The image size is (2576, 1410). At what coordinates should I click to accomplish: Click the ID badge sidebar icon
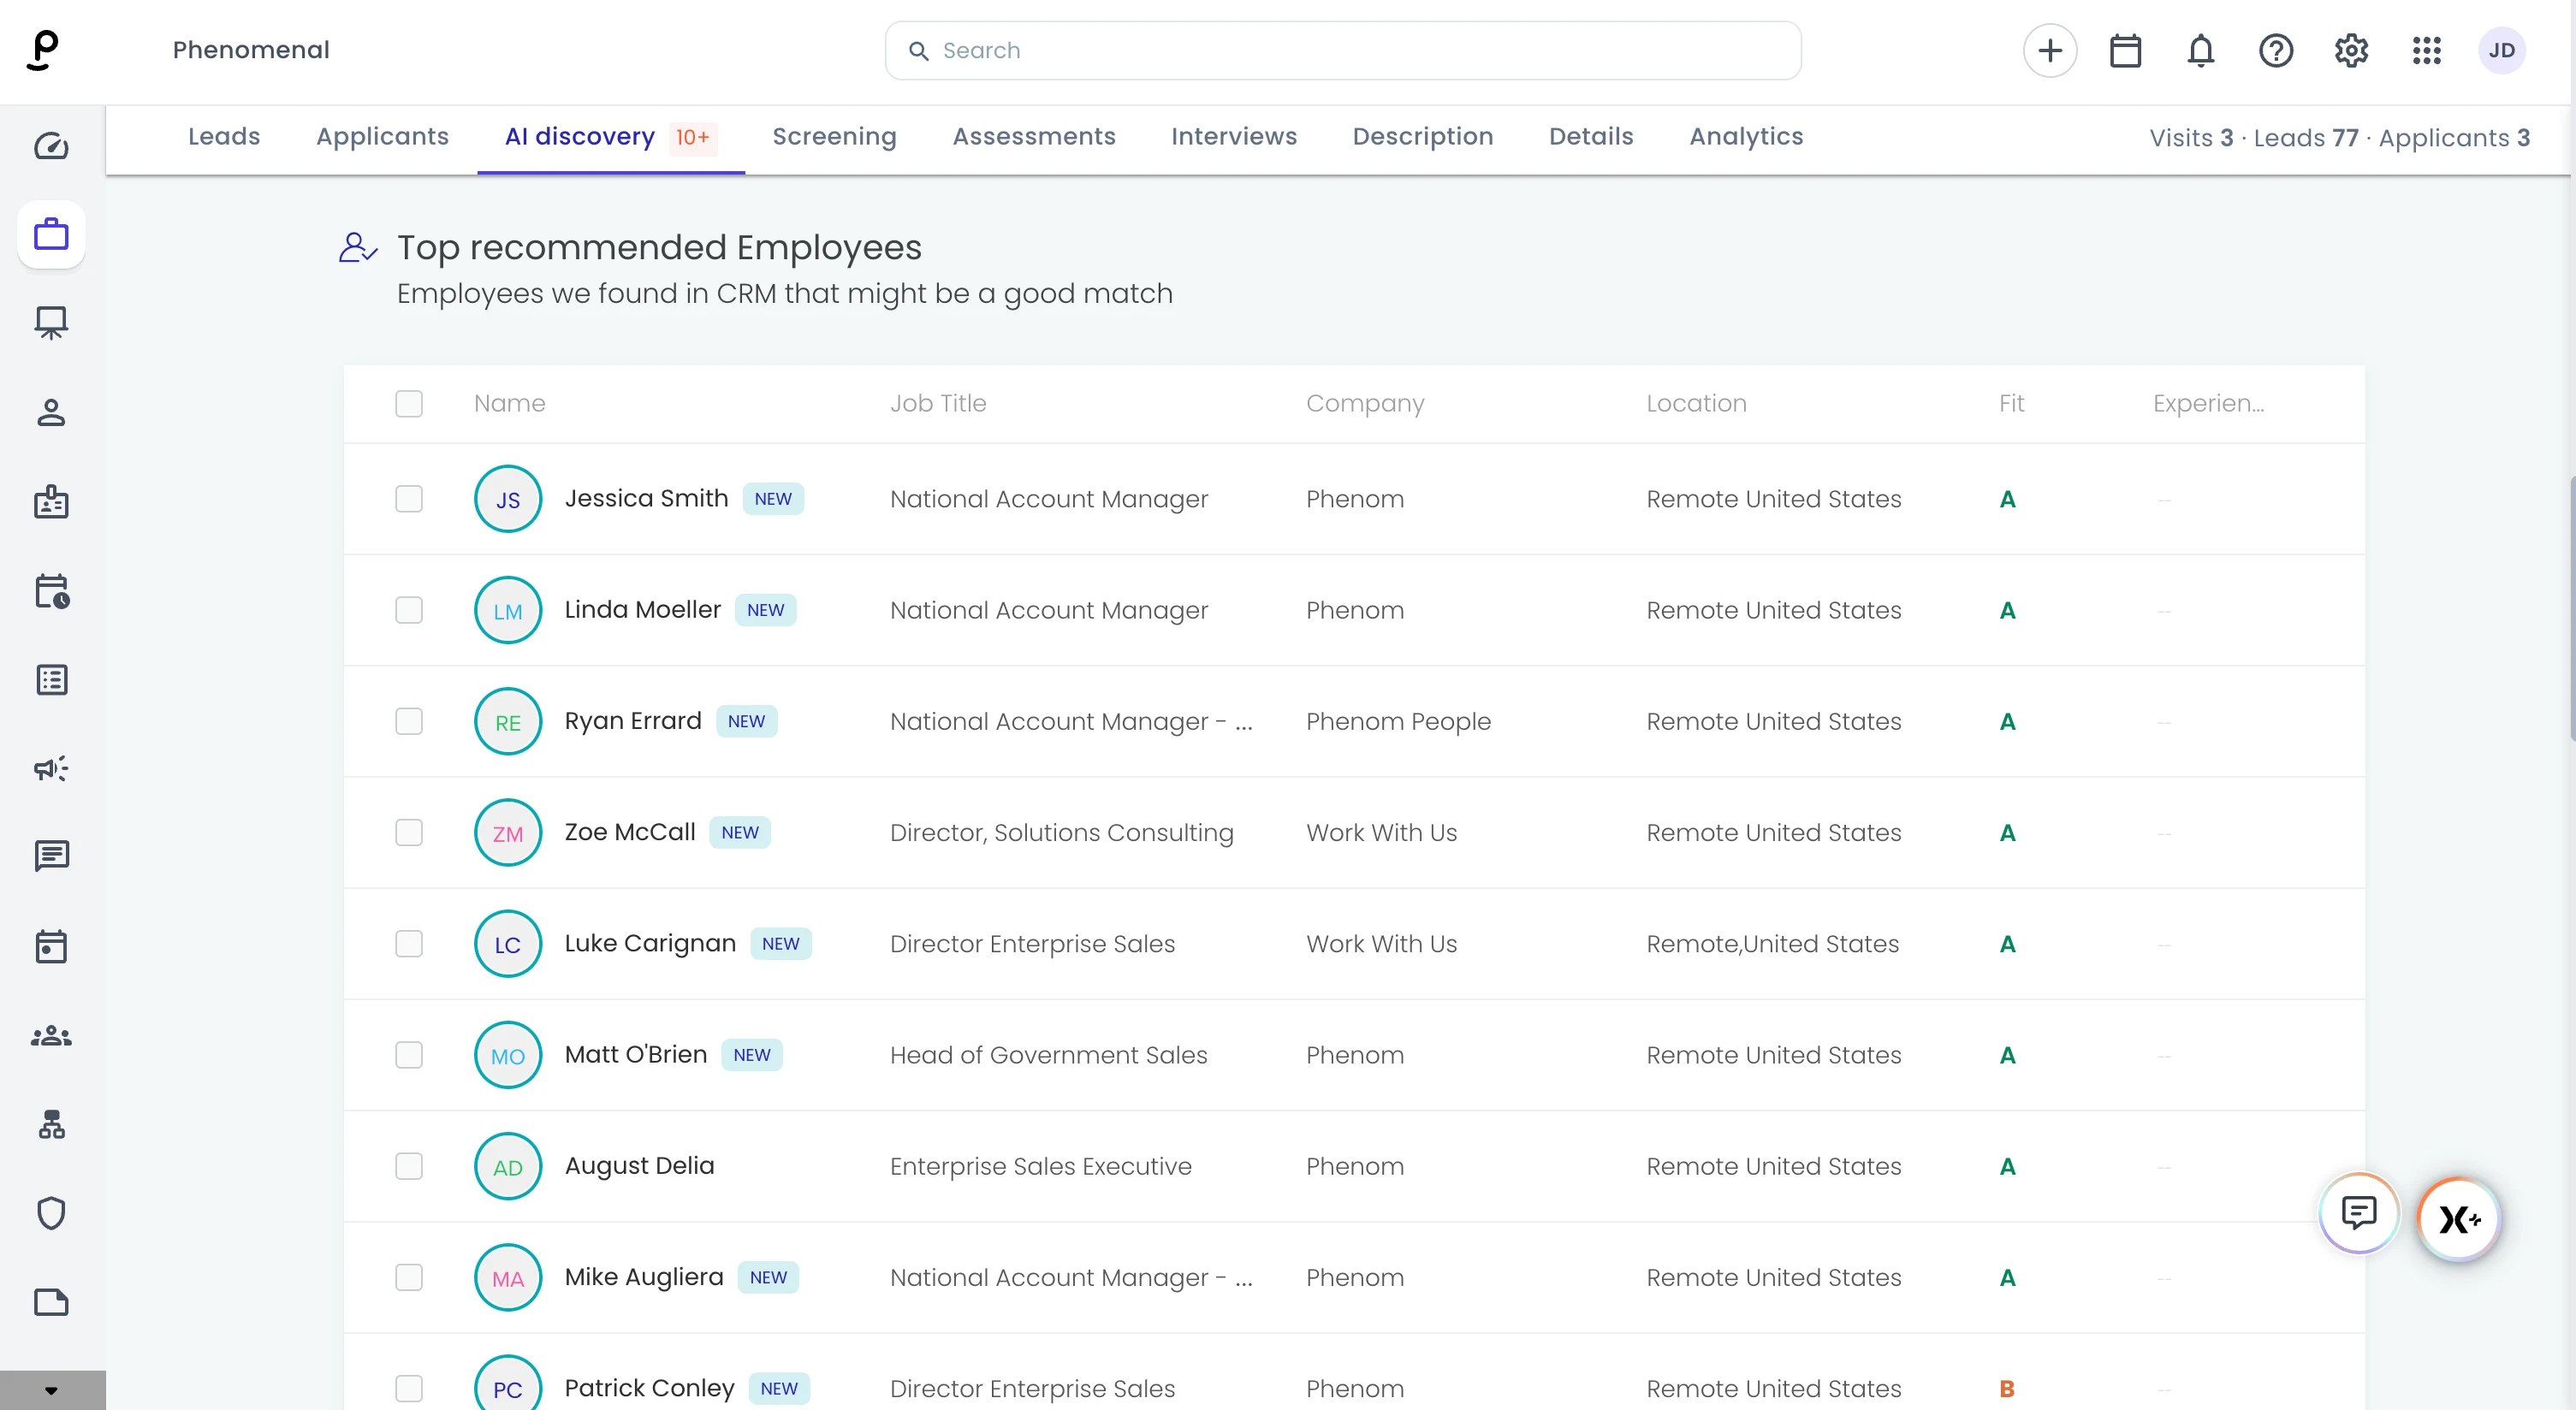[x=51, y=501]
